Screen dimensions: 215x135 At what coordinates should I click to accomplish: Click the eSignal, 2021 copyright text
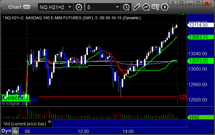[16, 103]
